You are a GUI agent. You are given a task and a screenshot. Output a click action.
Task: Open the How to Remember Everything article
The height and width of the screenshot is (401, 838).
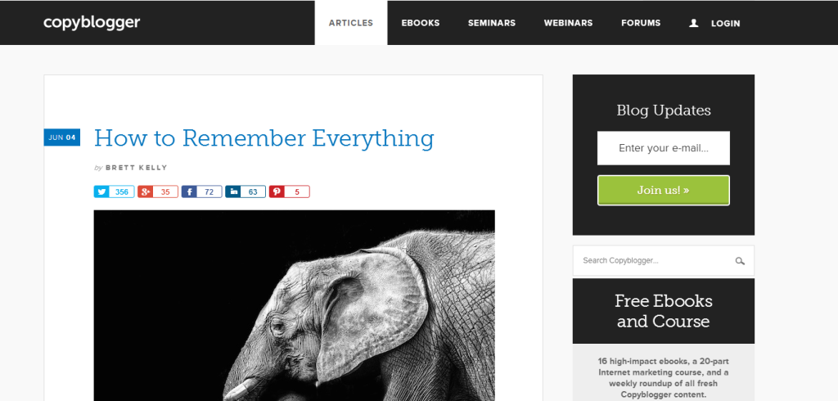(264, 138)
